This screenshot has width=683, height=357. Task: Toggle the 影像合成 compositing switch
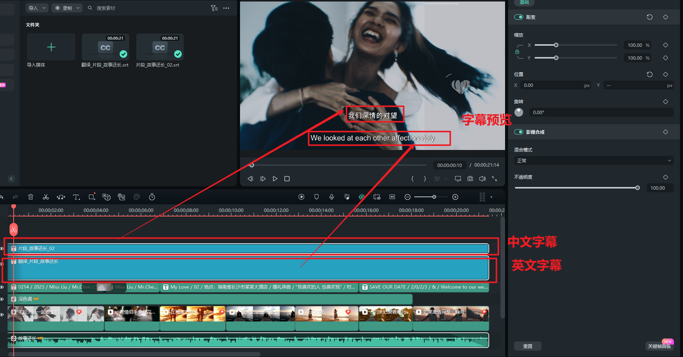518,132
